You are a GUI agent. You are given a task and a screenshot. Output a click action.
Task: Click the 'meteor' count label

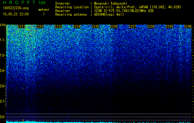tap(44, 10)
